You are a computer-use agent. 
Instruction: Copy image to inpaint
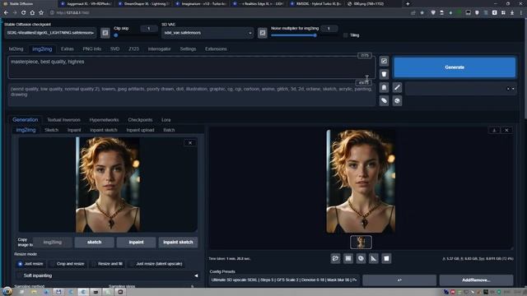point(136,243)
